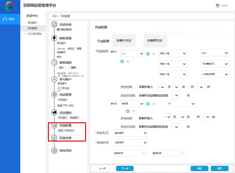This screenshot has width=235, height=173.
Task: Open the Lv1 dropdown
Action: pyautogui.click(x=133, y=54)
